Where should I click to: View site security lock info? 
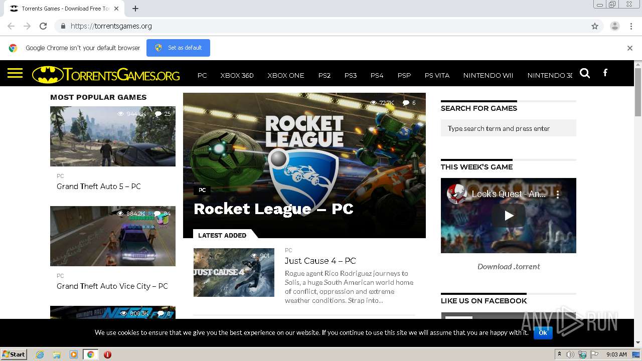click(63, 26)
